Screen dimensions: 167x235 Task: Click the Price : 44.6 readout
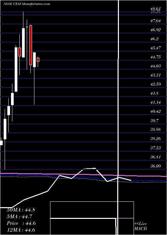point(21,223)
